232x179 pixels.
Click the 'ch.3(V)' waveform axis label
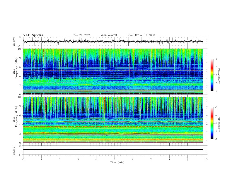pyautogui.click(x=14, y=150)
